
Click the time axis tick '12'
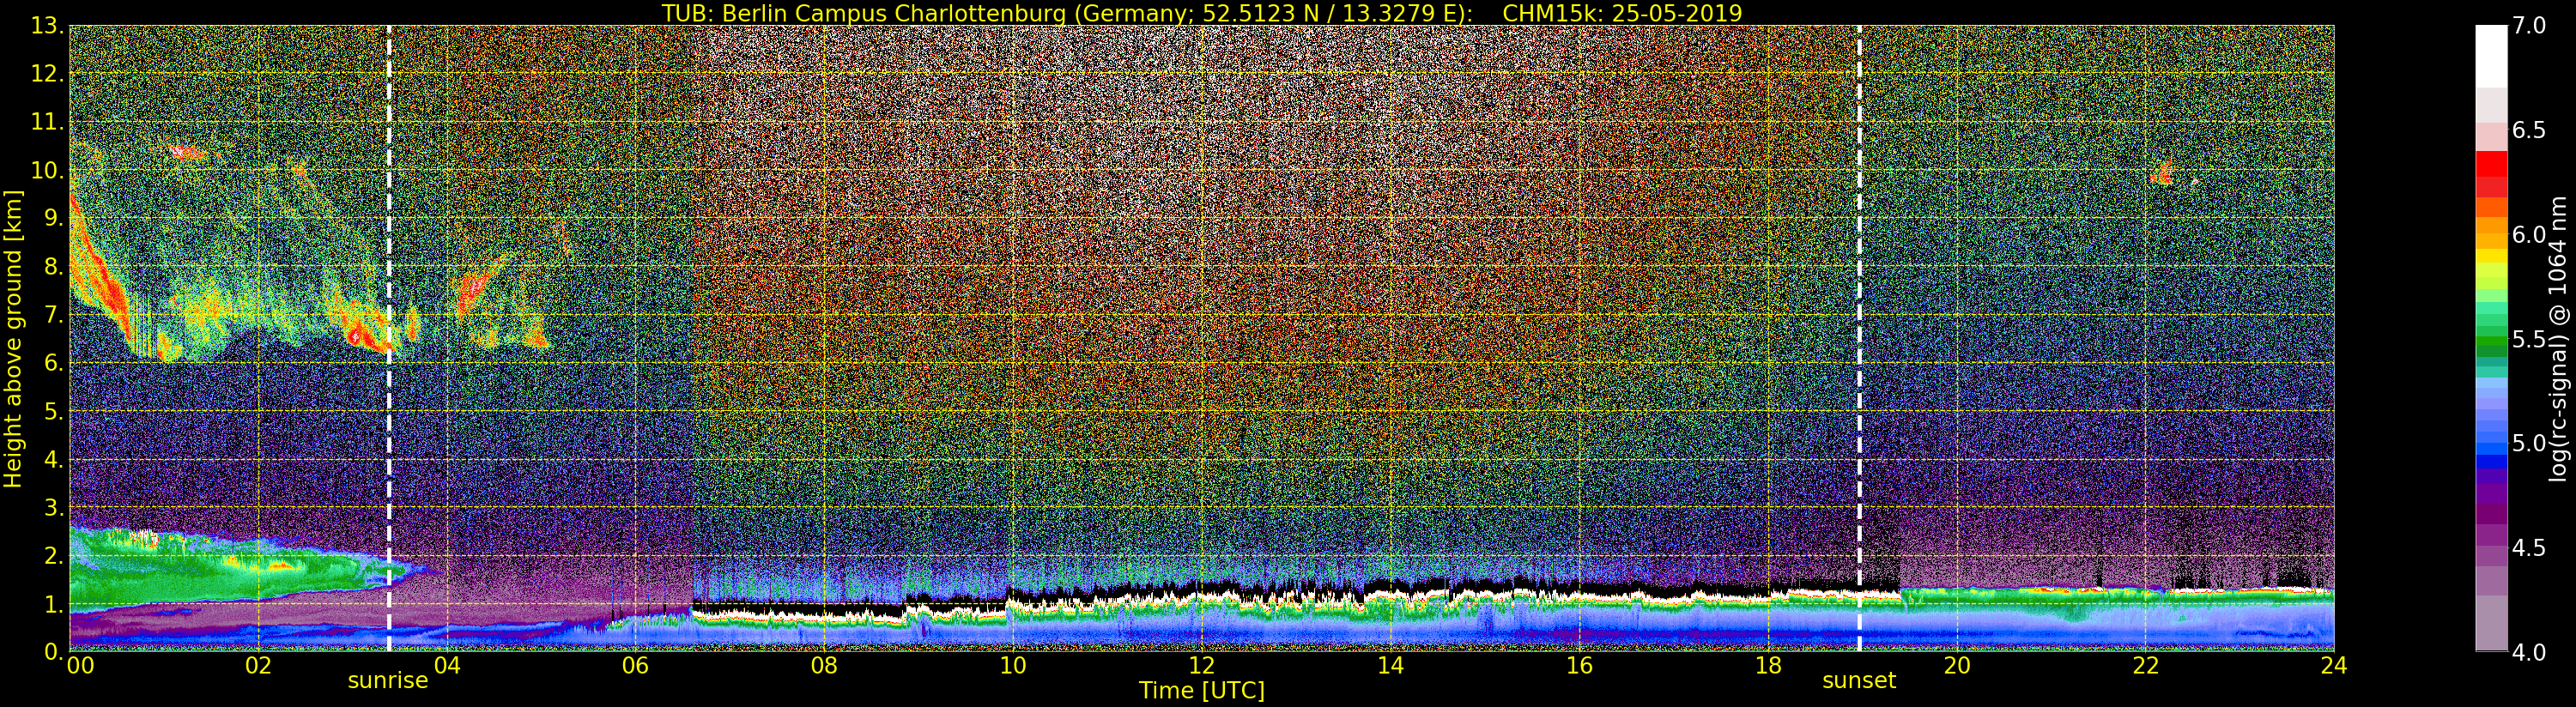pyautogui.click(x=1202, y=666)
